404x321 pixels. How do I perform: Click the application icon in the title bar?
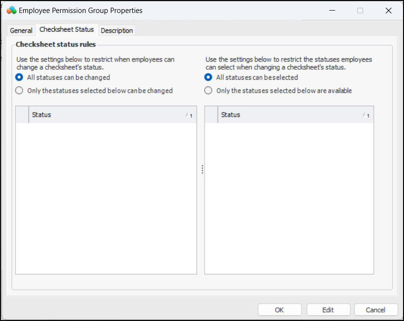coord(12,10)
